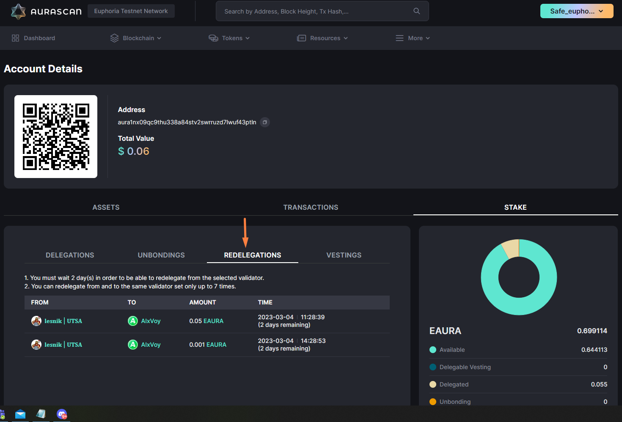The width and height of the screenshot is (622, 422).
Task: Click the FROM column header
Action: point(40,302)
